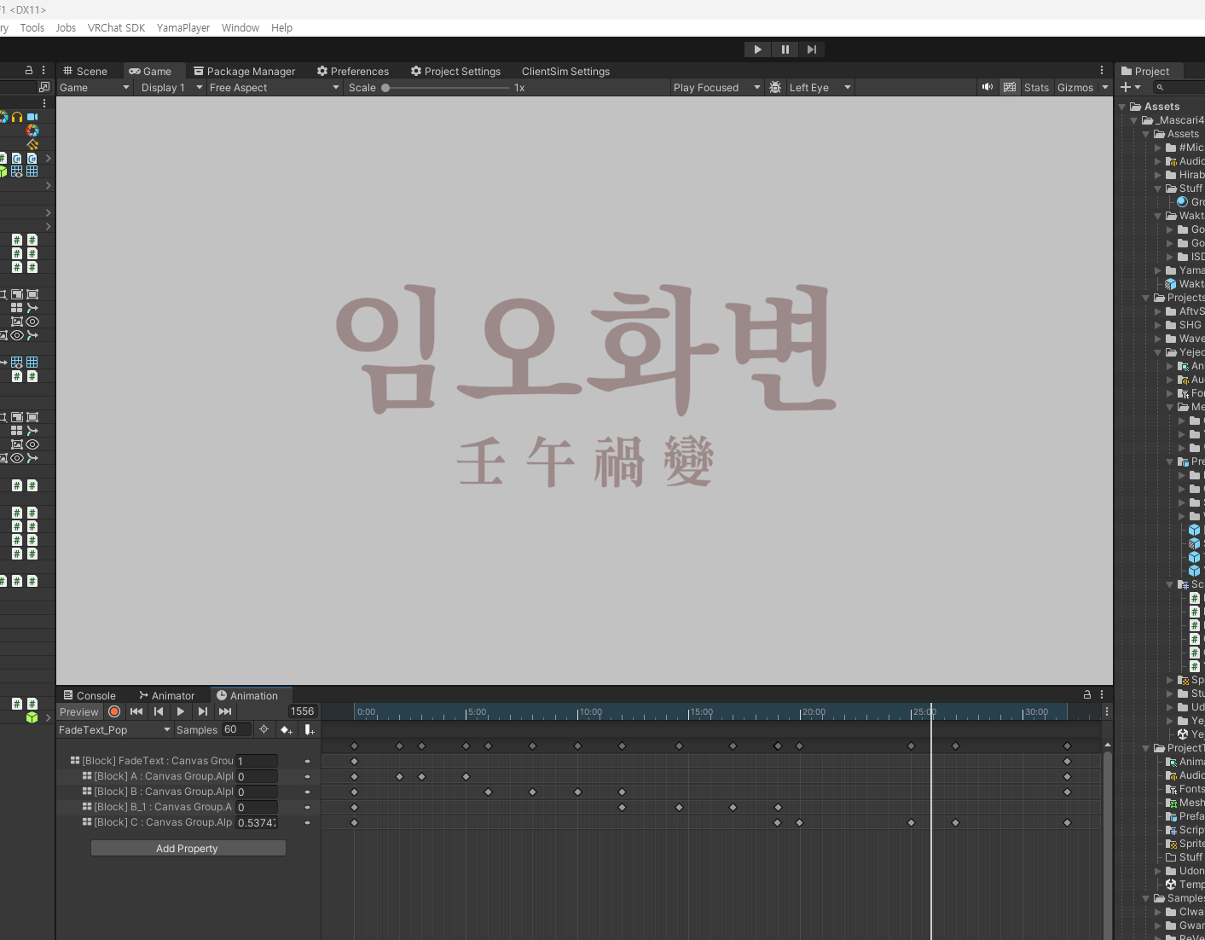The width and height of the screenshot is (1205, 940).
Task: Toggle the frame debugger bug icon
Action: [x=775, y=87]
